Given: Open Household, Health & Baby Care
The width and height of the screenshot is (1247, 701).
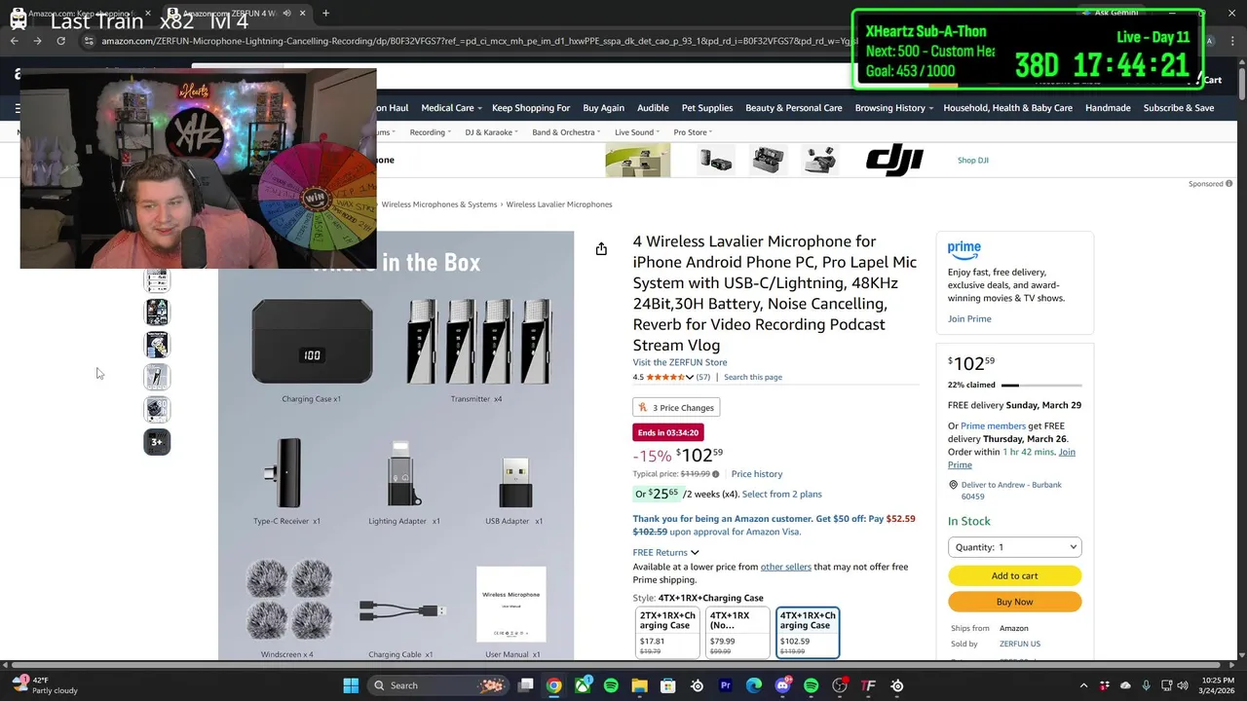Looking at the screenshot, I should pyautogui.click(x=1007, y=108).
